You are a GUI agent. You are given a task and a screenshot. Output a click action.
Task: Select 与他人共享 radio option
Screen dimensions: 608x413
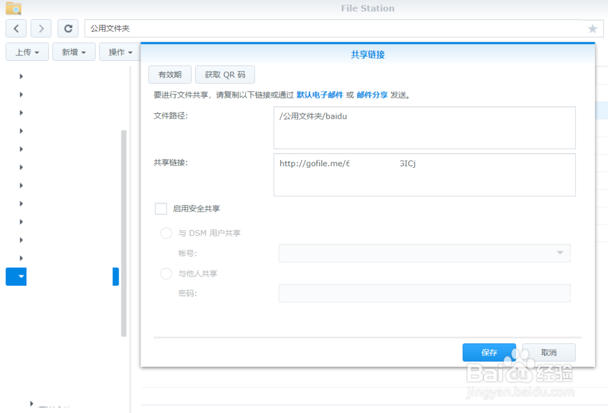click(x=166, y=273)
